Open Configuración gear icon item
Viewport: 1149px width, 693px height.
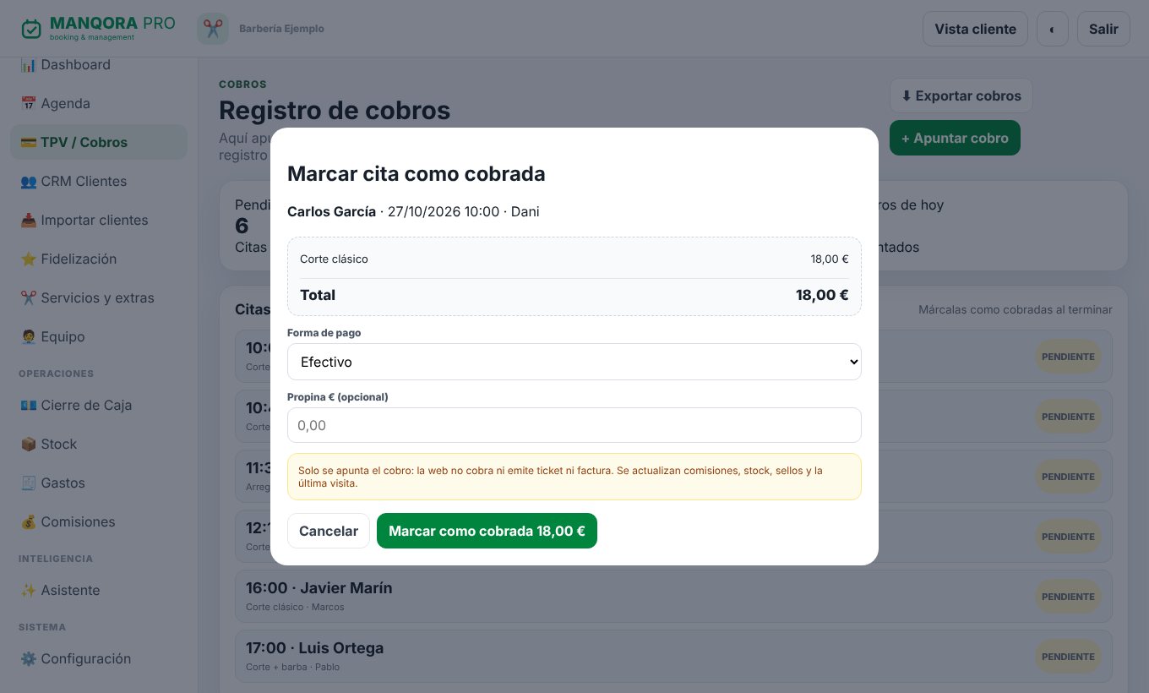[x=28, y=659]
